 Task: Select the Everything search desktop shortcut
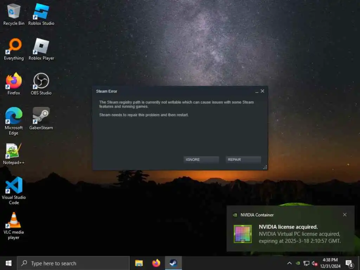14,49
